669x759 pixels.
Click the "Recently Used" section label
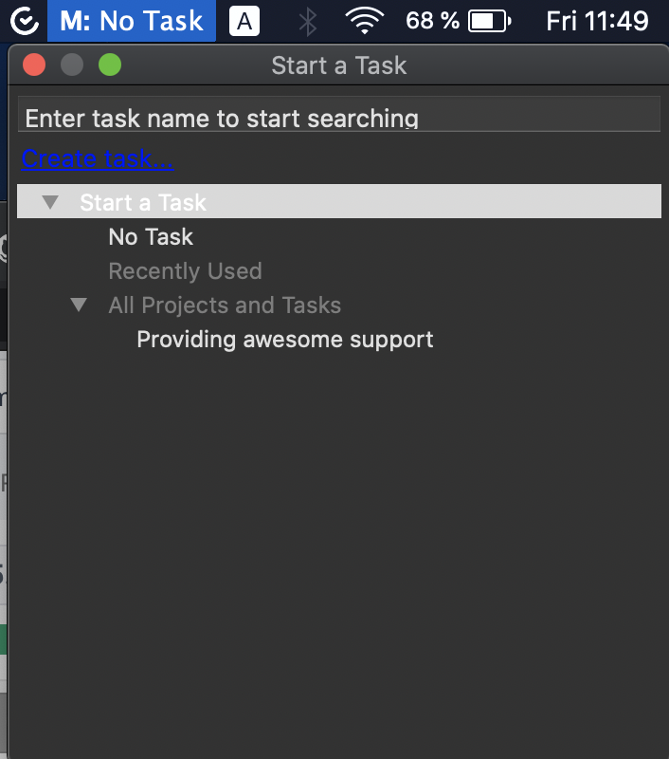(x=185, y=270)
